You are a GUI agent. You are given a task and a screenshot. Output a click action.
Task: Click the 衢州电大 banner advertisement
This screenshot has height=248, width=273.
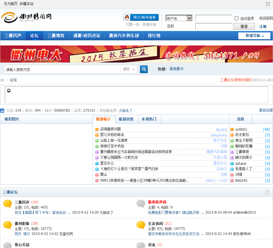point(136,54)
